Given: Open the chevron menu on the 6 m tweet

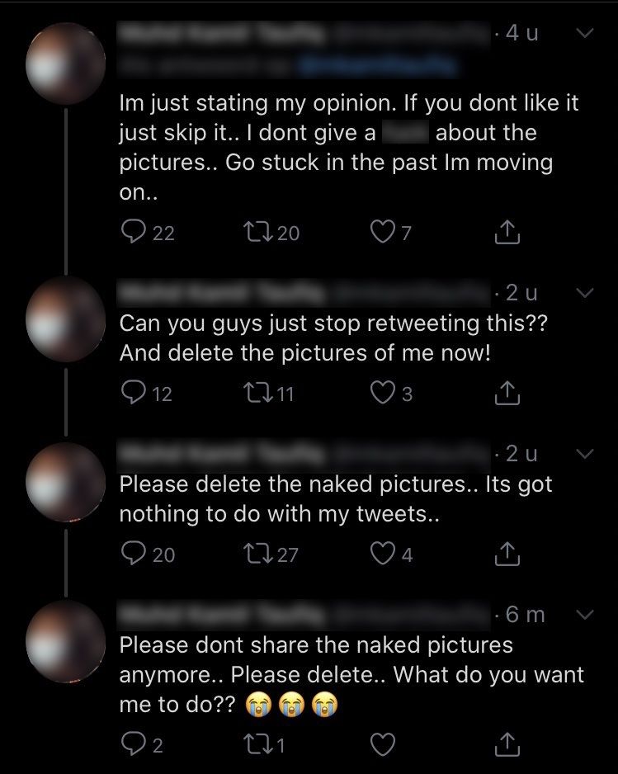Looking at the screenshot, I should click(584, 614).
